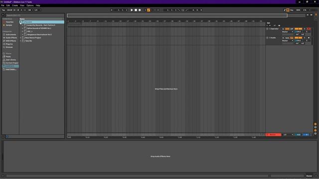Click the bottom horizontal scrollbar

coord(138,176)
